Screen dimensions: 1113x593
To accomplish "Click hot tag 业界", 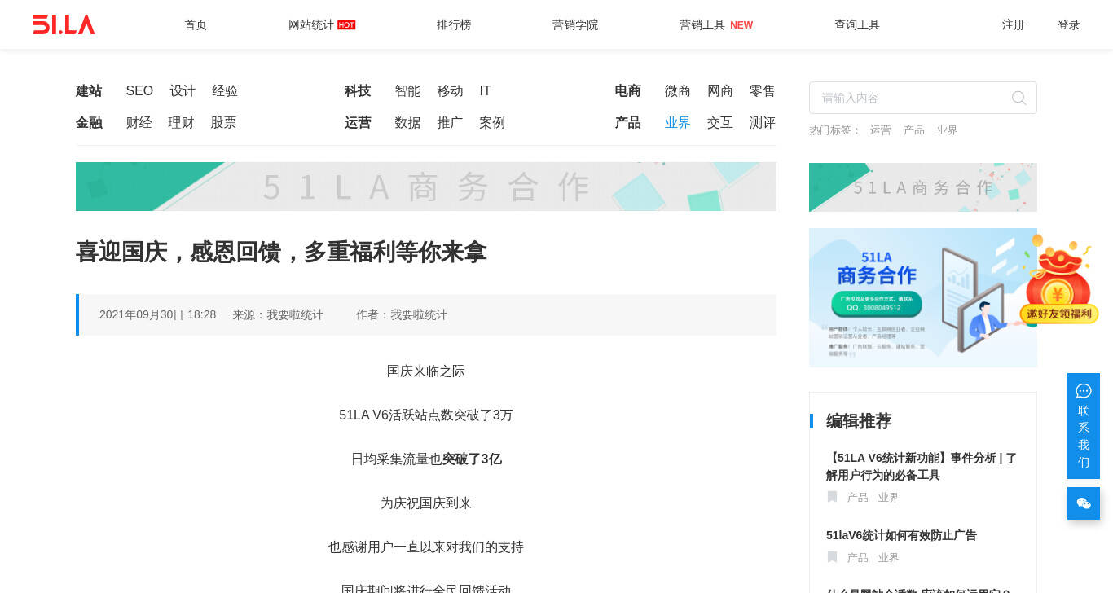I will [x=948, y=130].
